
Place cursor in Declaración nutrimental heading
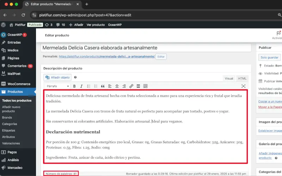coord(73,132)
